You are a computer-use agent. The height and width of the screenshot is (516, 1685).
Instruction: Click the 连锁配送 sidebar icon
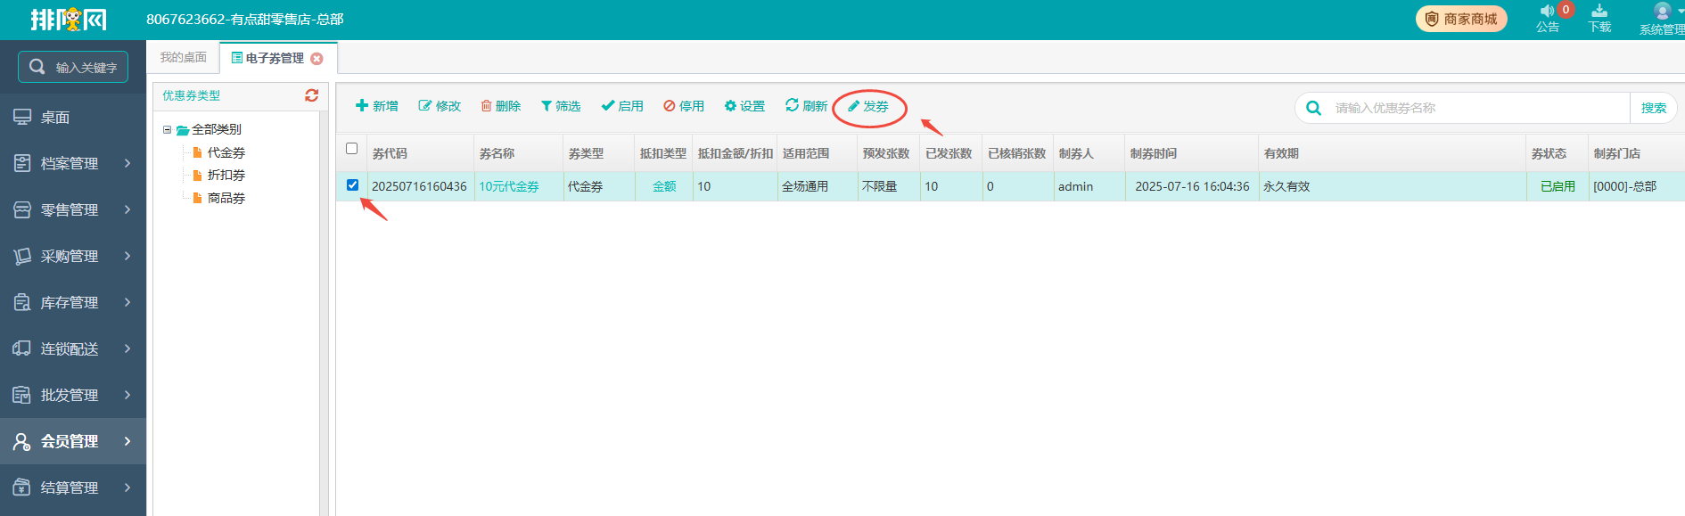coord(21,348)
